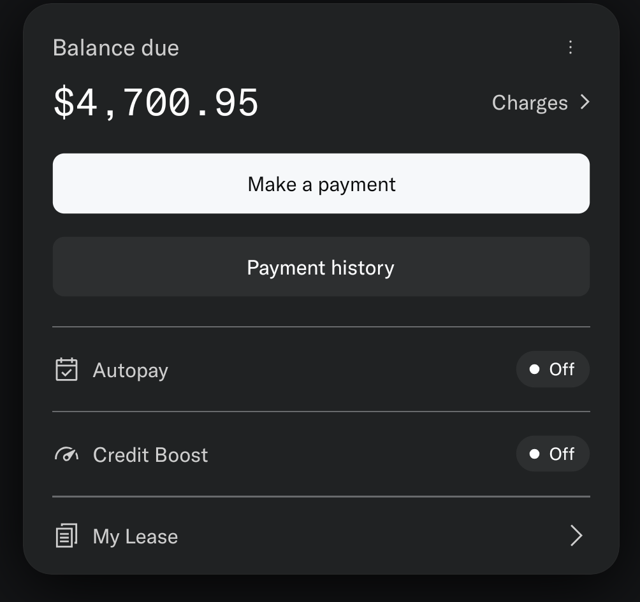Open the Charges details link
This screenshot has height=602, width=640.
[x=530, y=103]
